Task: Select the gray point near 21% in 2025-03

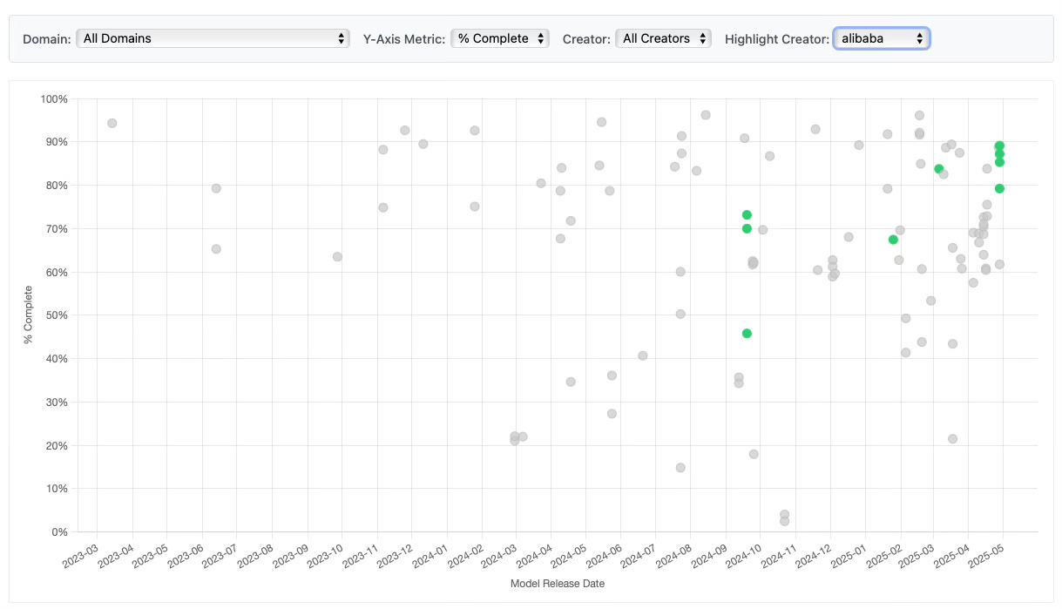Action: (952, 439)
